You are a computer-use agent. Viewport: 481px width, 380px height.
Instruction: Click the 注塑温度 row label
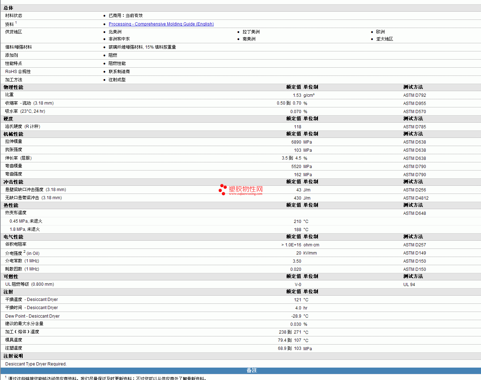point(14,348)
